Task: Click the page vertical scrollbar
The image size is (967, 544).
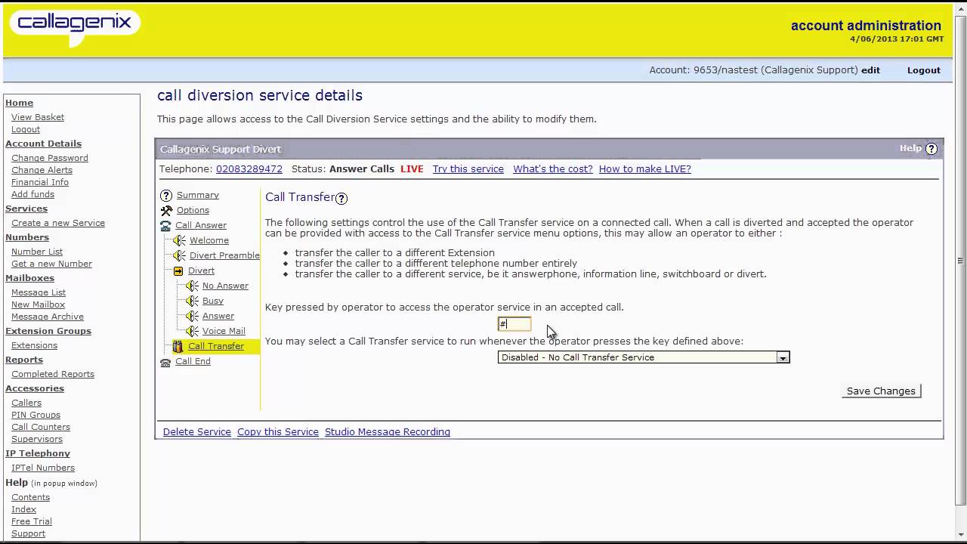Action: (960, 261)
